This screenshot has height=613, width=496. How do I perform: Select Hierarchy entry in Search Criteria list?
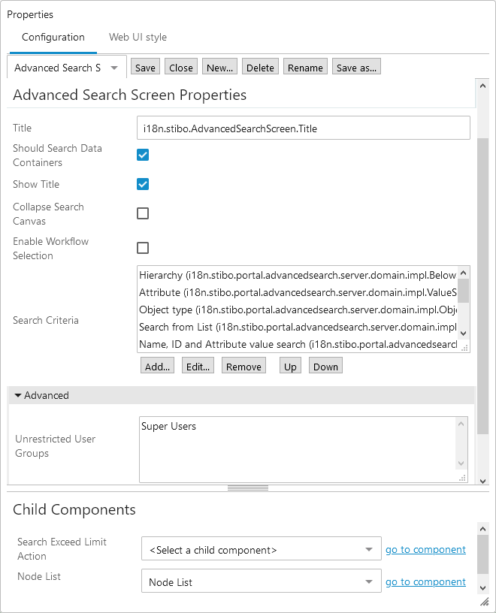point(298,275)
